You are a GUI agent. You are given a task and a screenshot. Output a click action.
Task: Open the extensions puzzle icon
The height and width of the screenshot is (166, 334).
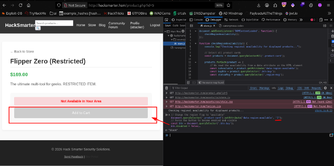pyautogui.click(x=275, y=5)
